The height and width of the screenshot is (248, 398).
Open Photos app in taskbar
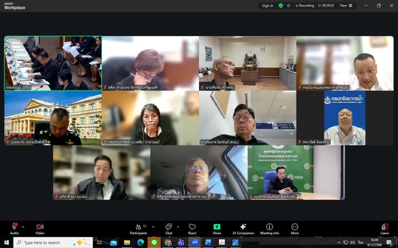tap(235, 243)
